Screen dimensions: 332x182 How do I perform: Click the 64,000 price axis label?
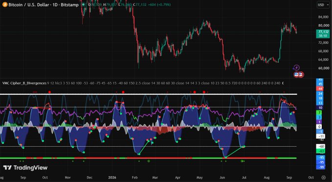pos(323,60)
